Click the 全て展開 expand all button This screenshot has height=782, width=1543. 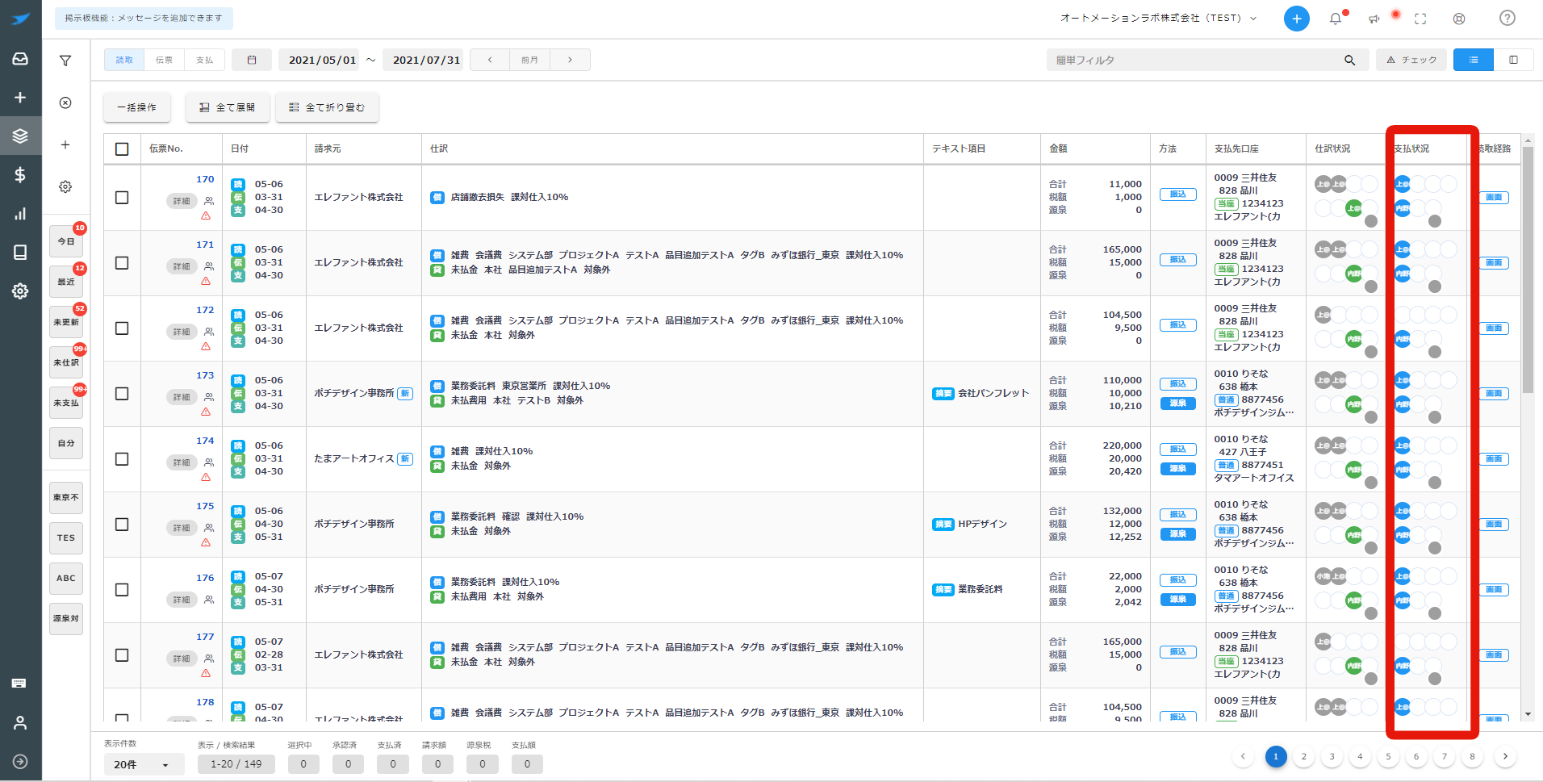click(x=227, y=107)
